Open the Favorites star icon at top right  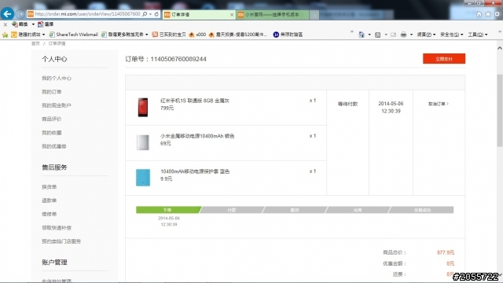point(488,14)
